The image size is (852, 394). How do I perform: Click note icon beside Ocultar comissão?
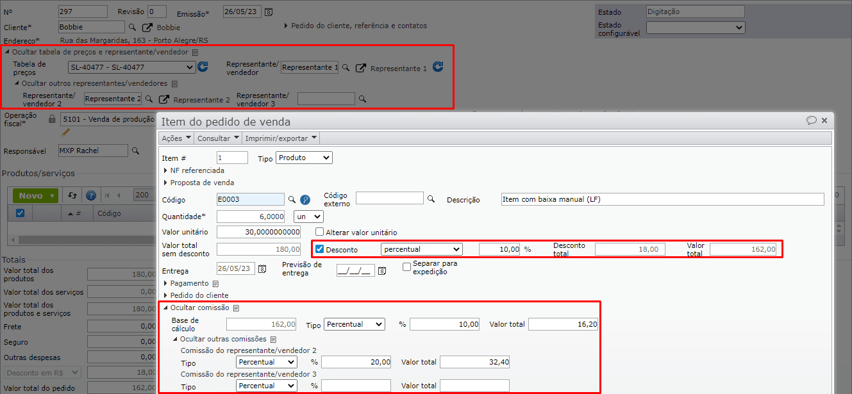point(237,308)
